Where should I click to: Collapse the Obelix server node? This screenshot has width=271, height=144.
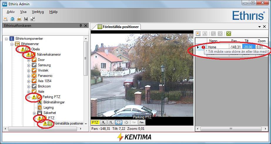click(x=17, y=49)
